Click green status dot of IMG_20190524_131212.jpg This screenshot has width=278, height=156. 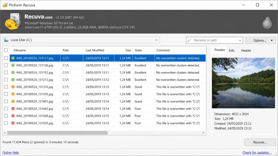pyautogui.click(x=13, y=80)
